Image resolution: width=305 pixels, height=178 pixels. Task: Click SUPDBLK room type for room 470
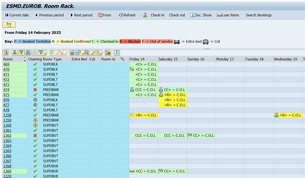click(x=51, y=69)
